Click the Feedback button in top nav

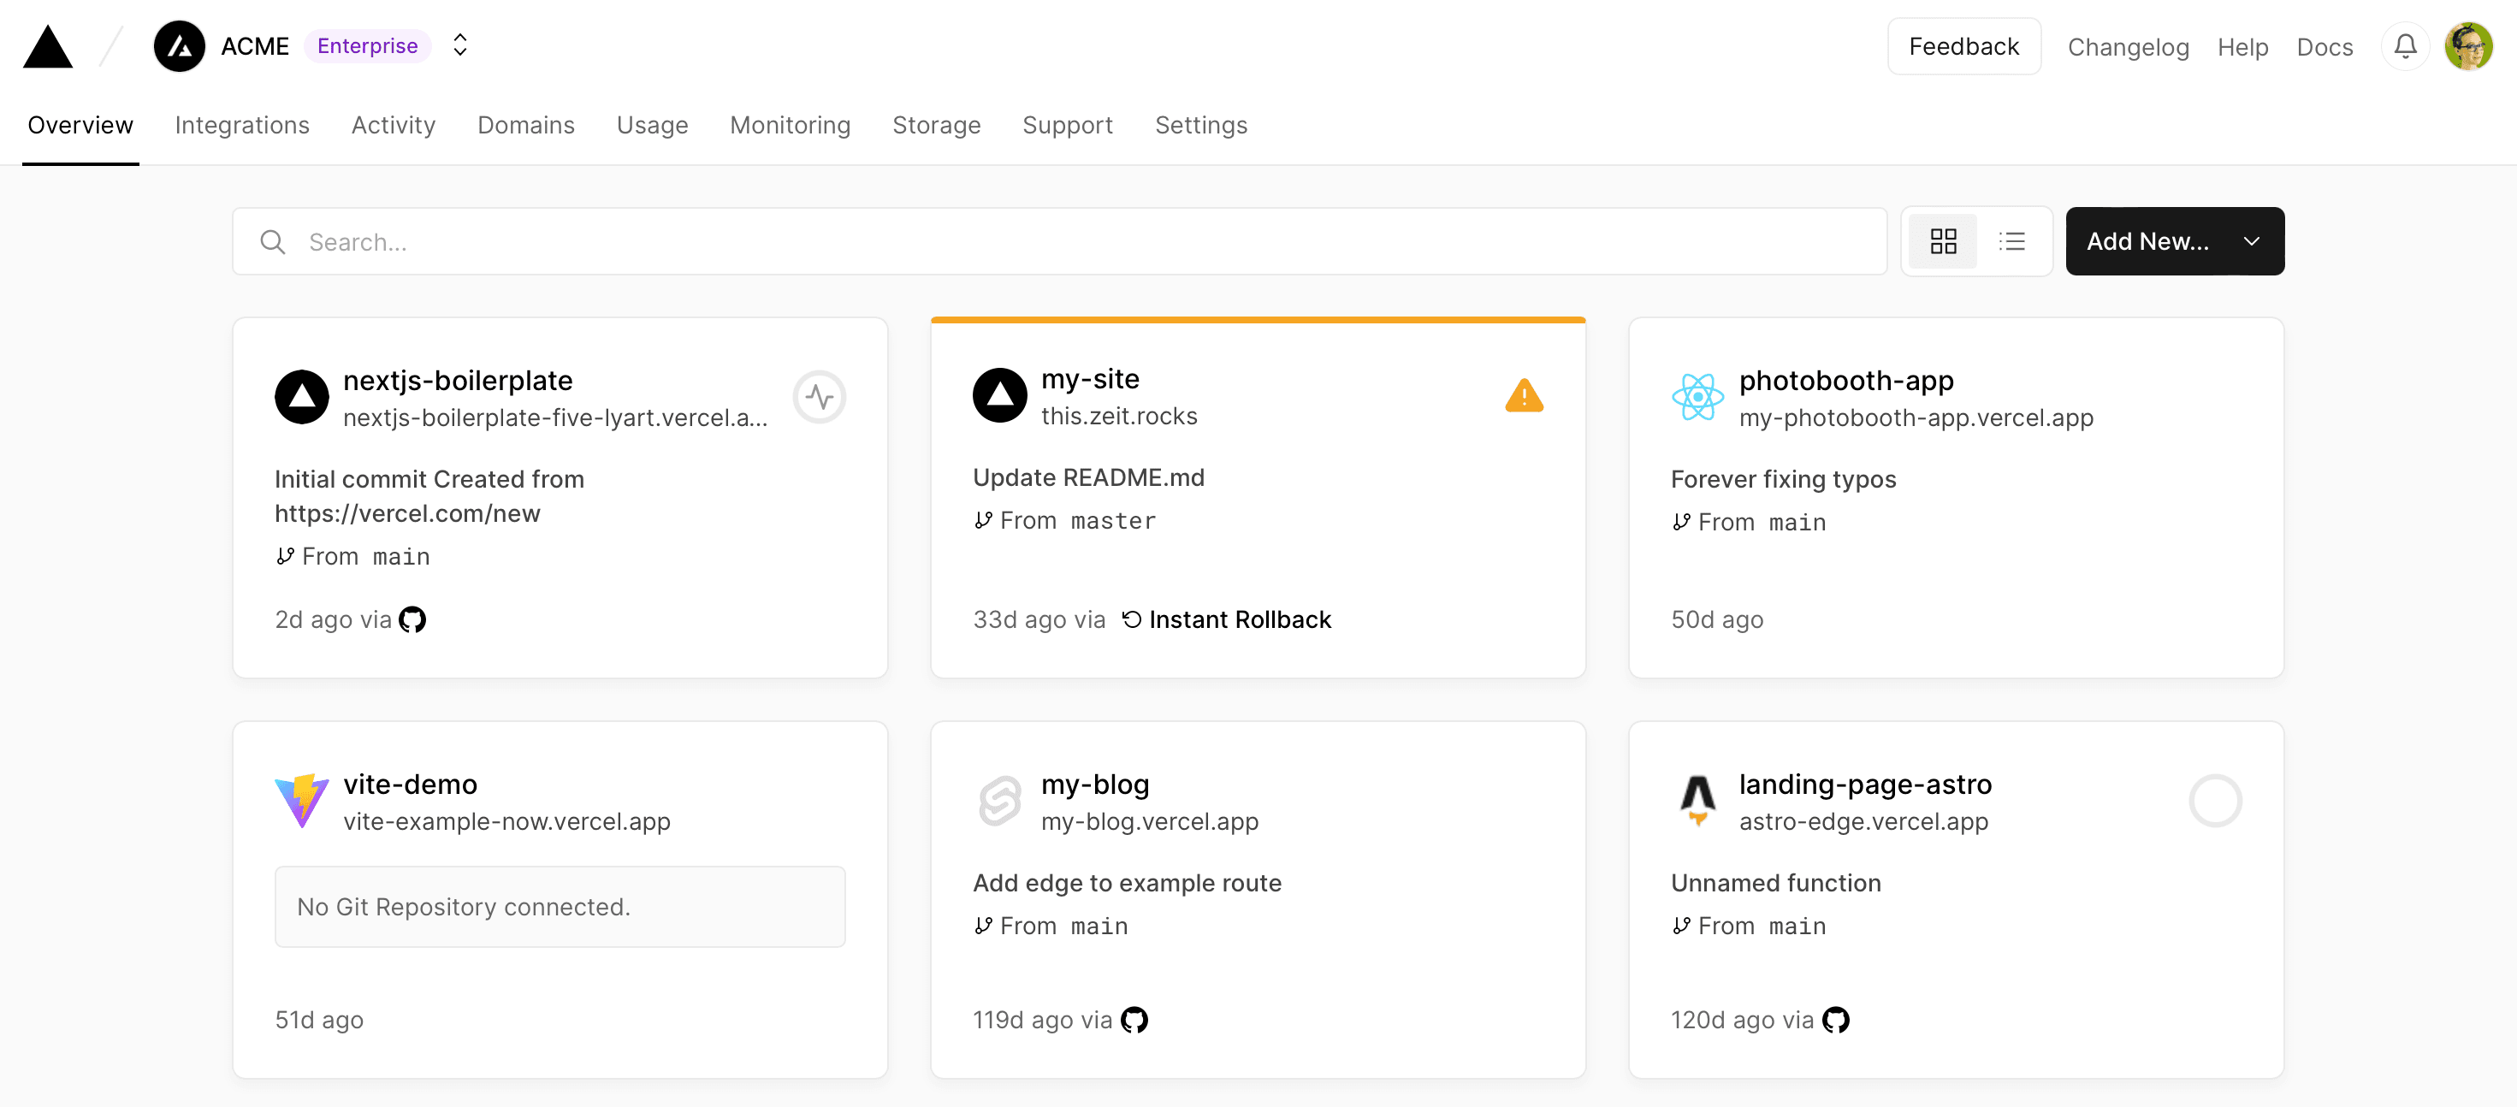coord(1965,45)
